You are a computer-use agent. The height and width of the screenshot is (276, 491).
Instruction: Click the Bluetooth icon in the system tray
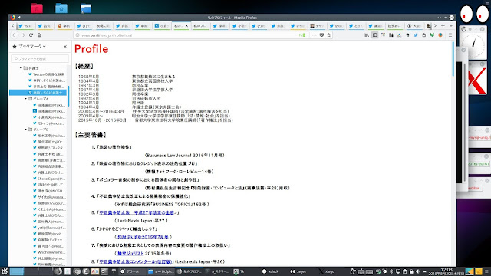tap(391, 271)
